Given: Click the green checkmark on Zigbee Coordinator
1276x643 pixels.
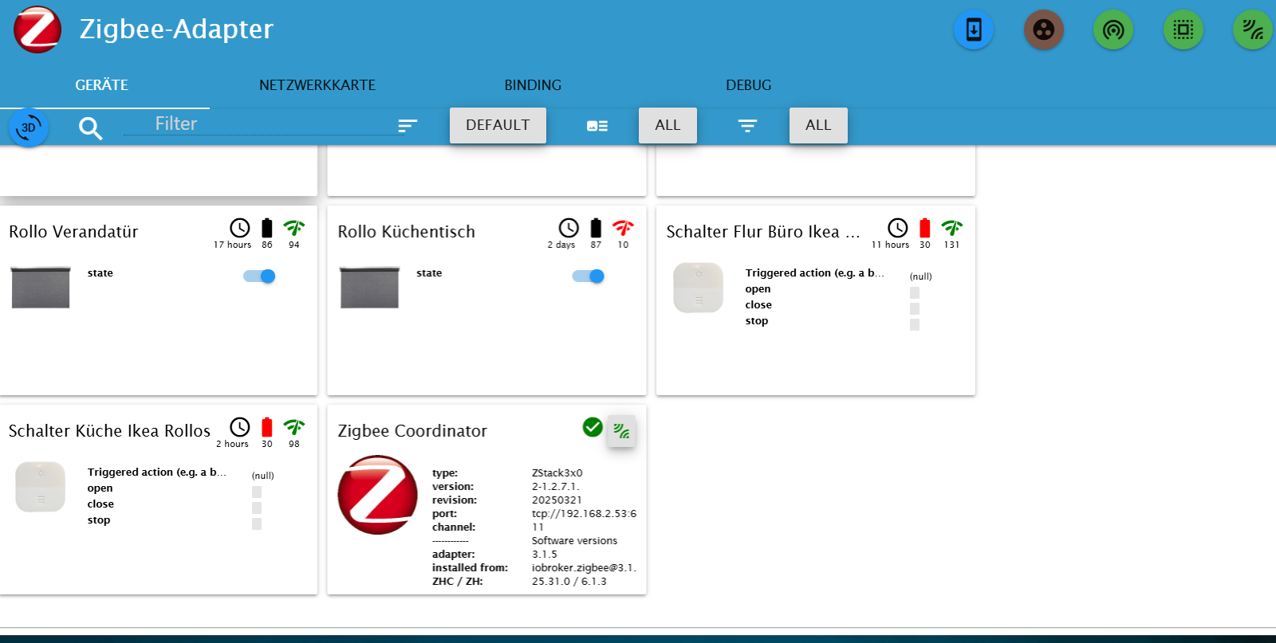Looking at the screenshot, I should point(593,427).
